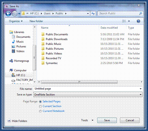Click the 2/25/2010 5:58 PM date cell

pos(111,63)
